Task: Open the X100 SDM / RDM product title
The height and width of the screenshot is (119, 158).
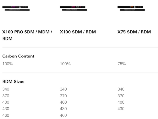Action: coord(78,32)
